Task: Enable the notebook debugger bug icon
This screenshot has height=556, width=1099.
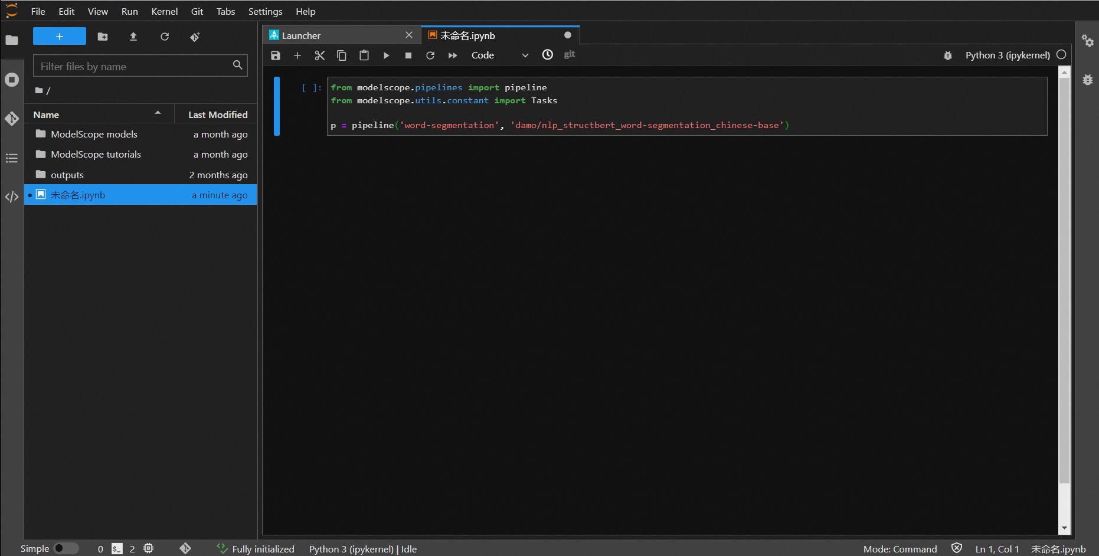Action: tap(948, 55)
